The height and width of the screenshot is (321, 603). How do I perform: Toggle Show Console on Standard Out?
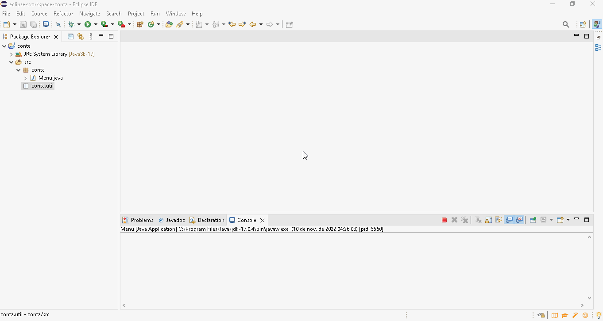tap(509, 220)
